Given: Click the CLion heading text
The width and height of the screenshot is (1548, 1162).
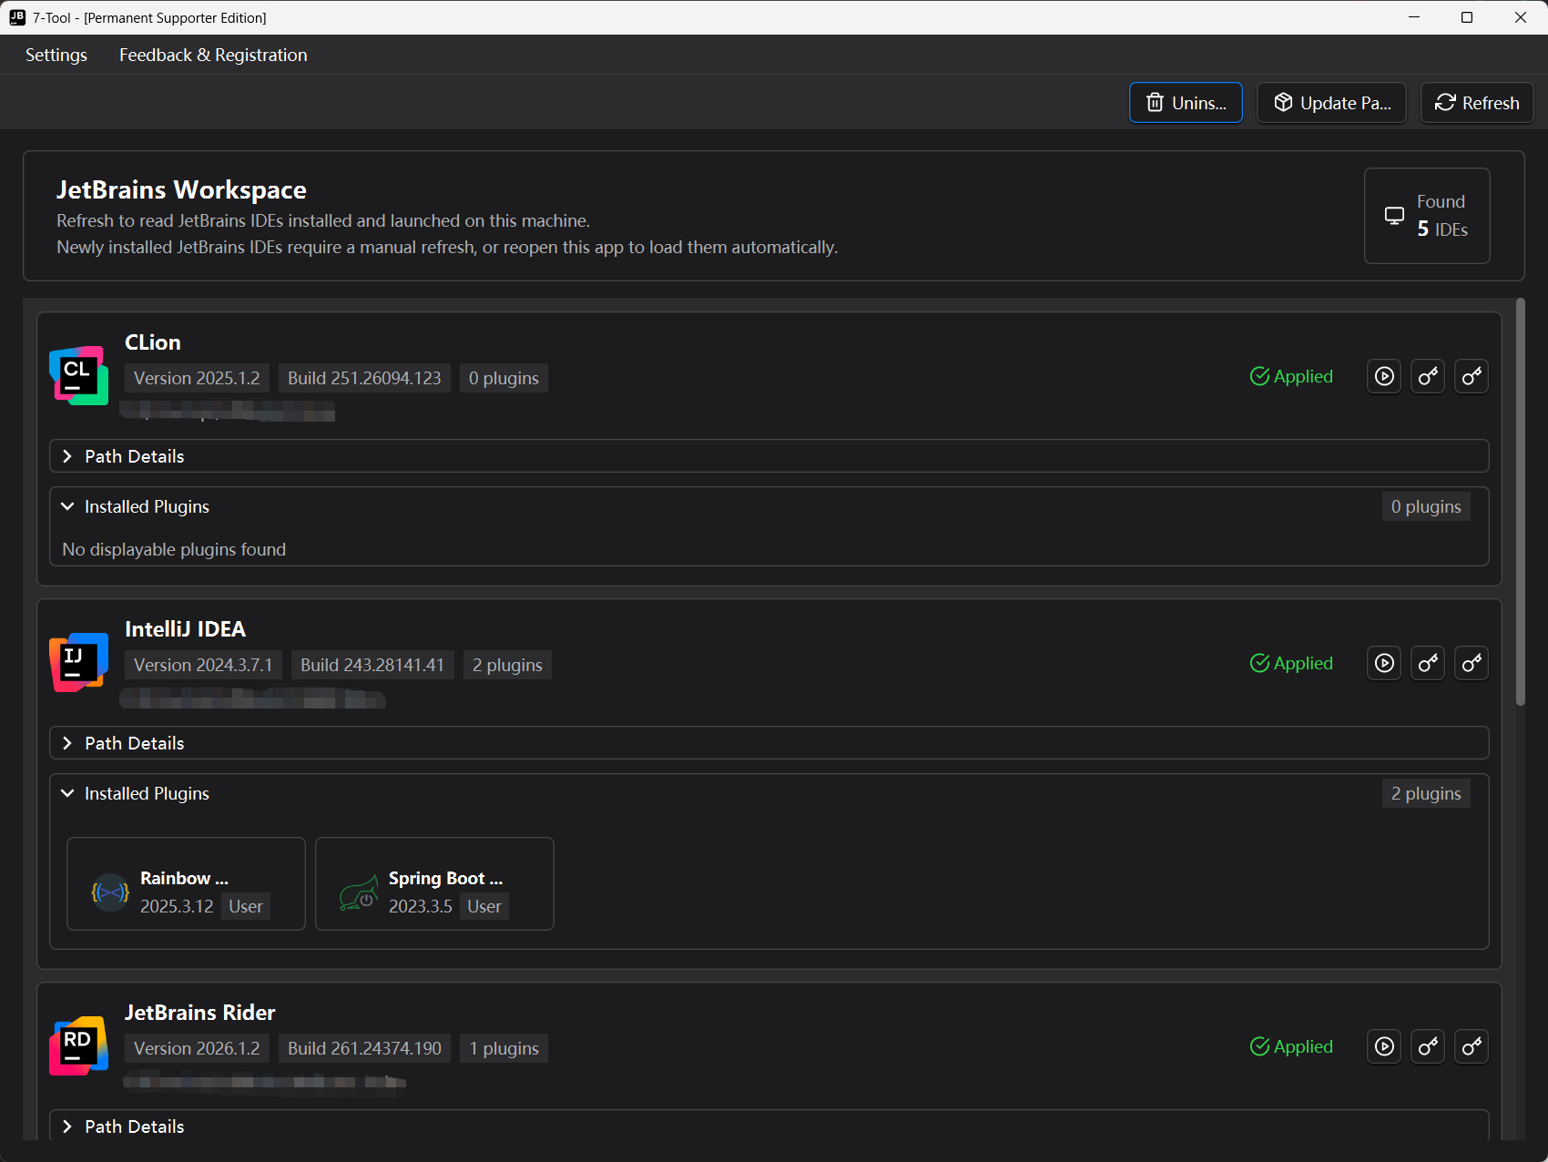Looking at the screenshot, I should coord(153,342).
